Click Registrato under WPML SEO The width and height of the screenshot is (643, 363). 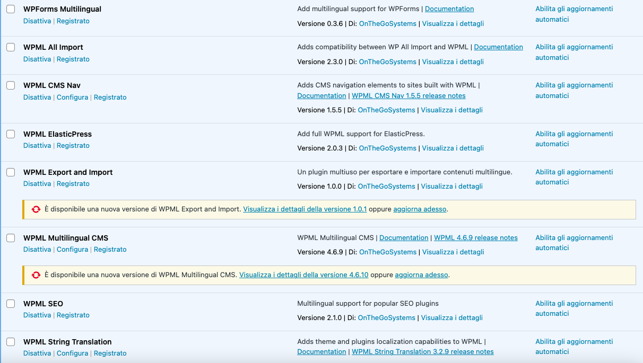(x=73, y=315)
